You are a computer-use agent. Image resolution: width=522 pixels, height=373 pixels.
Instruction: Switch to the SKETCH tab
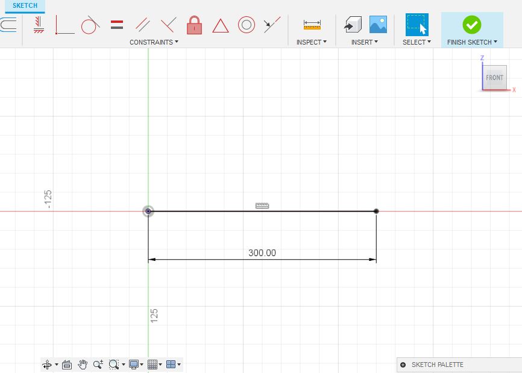pyautogui.click(x=25, y=5)
